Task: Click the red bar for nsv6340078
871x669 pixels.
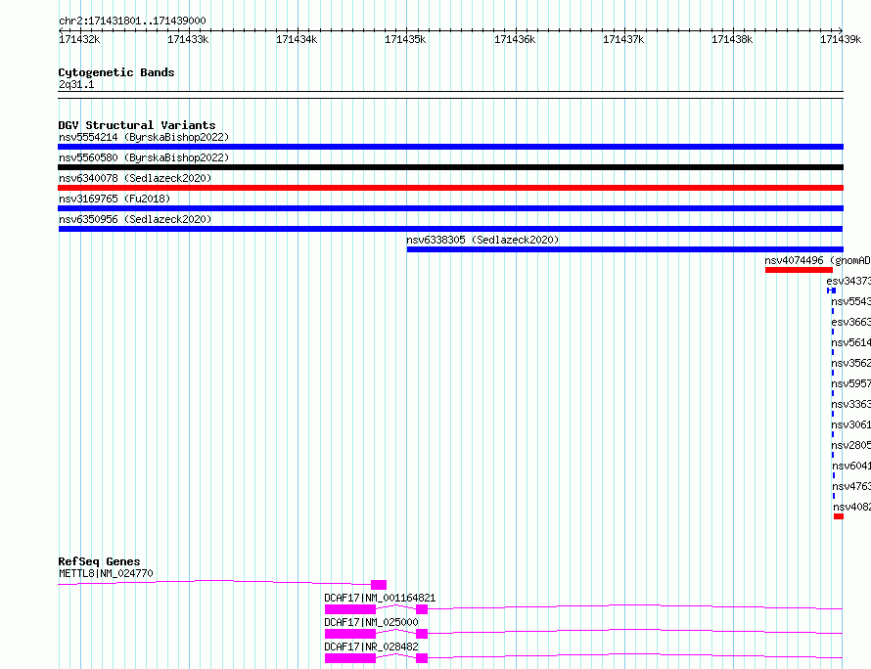Action: click(450, 188)
